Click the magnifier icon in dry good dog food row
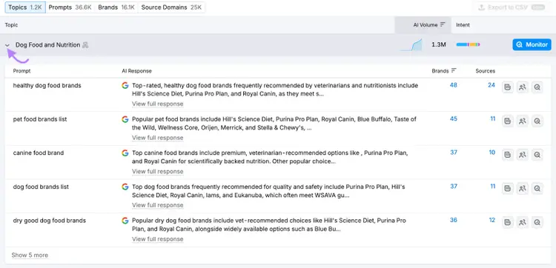The height and width of the screenshot is (268, 556). [537, 222]
